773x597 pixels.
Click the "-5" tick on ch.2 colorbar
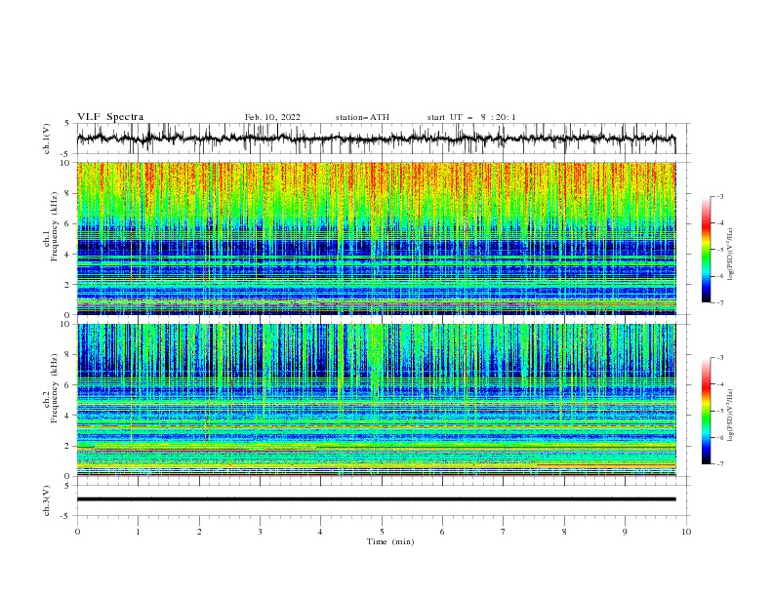(x=720, y=411)
